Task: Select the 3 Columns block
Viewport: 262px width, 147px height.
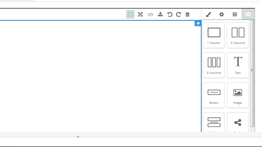Action: pyautogui.click(x=214, y=65)
